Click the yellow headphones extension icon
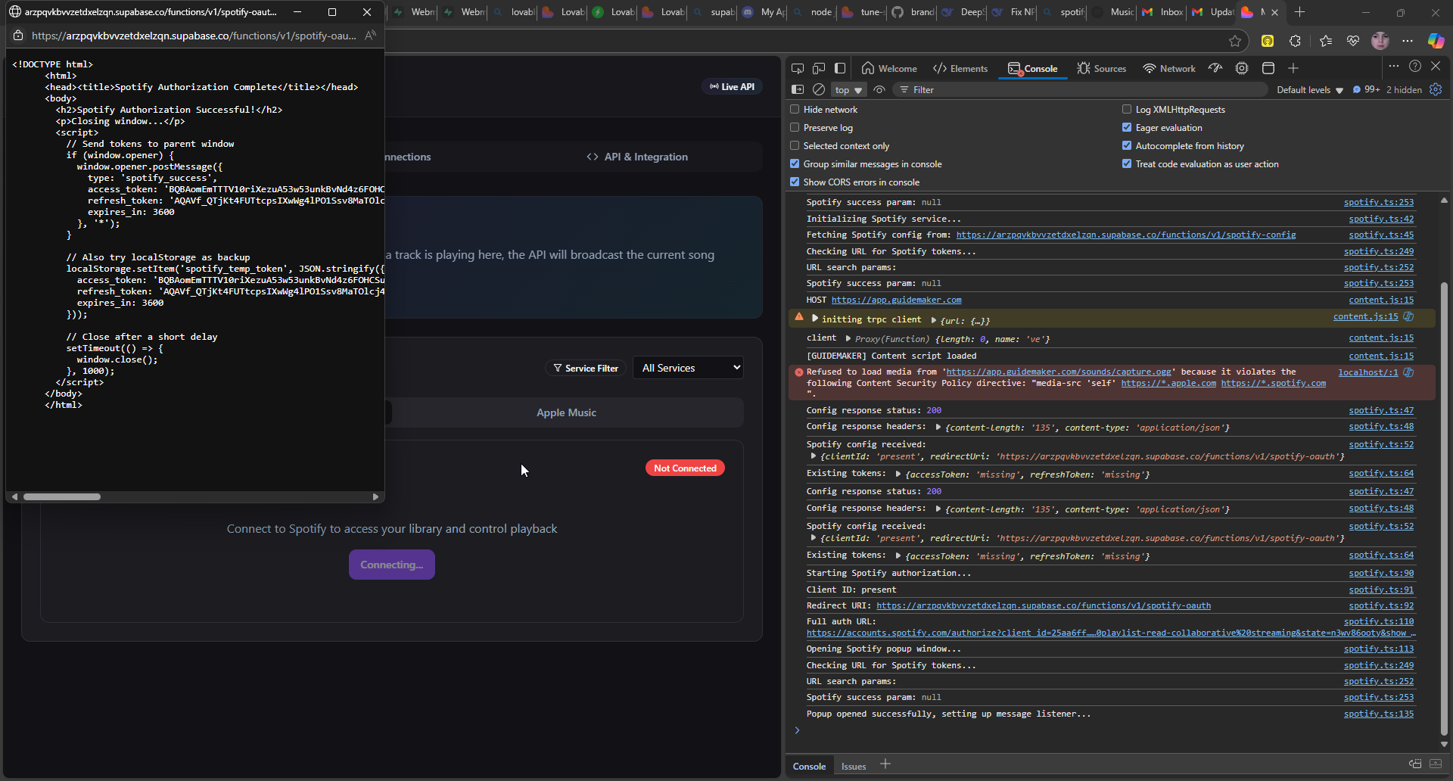Viewport: 1453px width, 781px height. [x=1268, y=41]
